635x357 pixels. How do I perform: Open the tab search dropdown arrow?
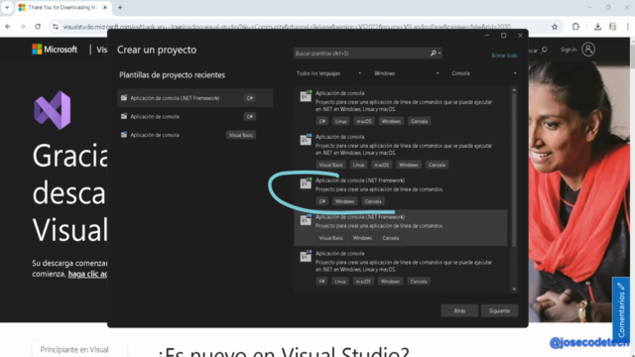[7, 7]
